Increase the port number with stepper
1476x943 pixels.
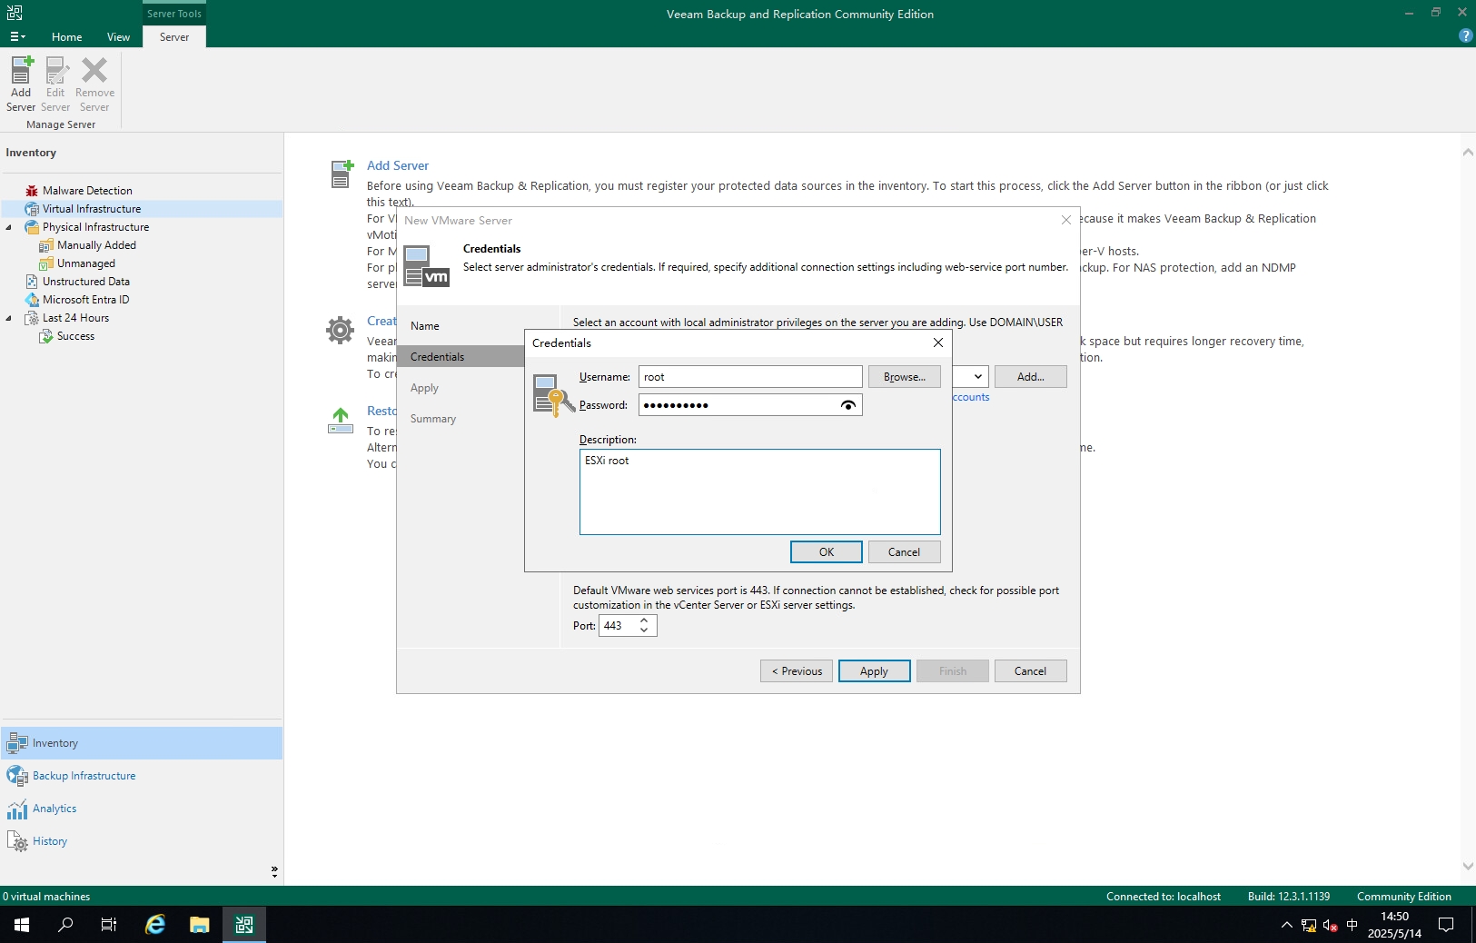click(644, 620)
